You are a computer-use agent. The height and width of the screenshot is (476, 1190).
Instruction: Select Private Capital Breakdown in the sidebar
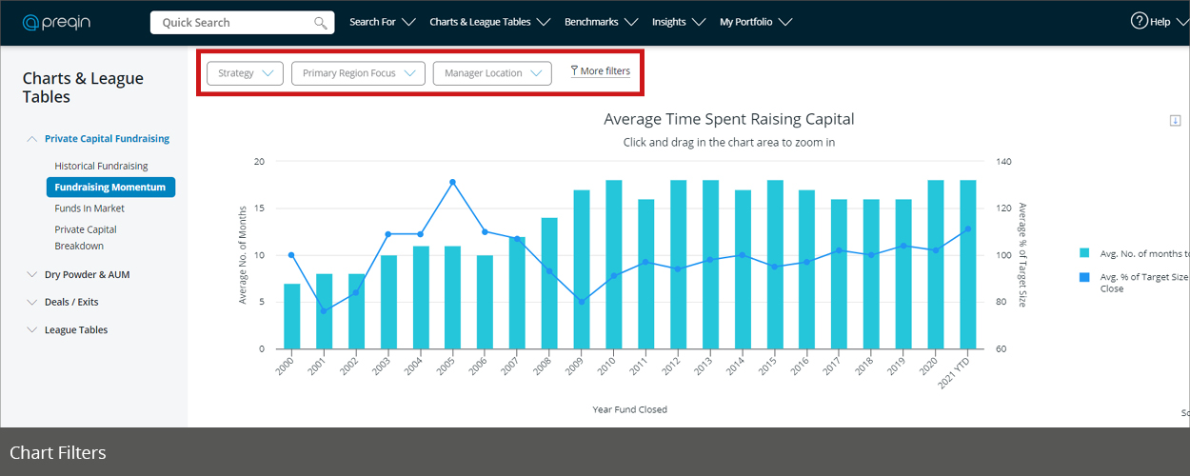pos(86,238)
